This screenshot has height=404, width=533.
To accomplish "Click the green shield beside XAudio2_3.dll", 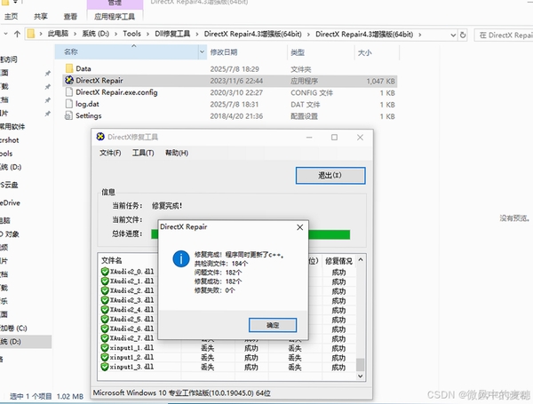I will click(105, 300).
